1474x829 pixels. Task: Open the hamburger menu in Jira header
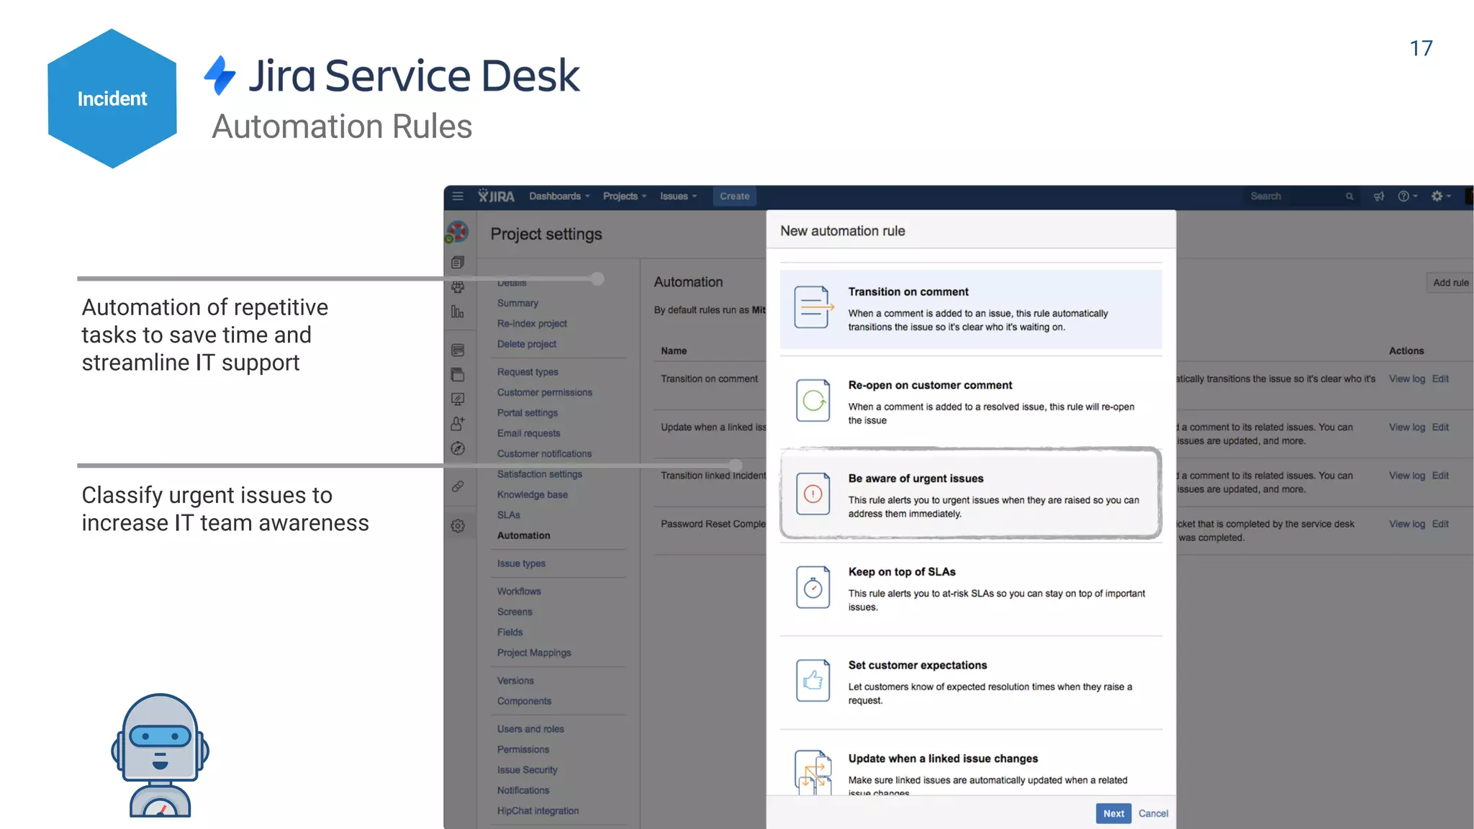pyautogui.click(x=457, y=196)
